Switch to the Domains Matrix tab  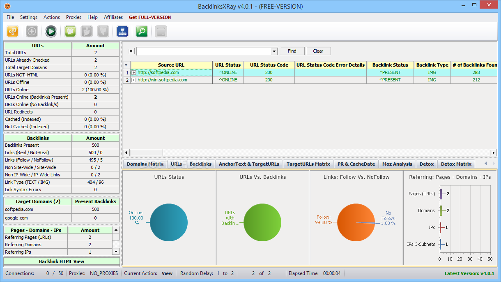pos(145,164)
